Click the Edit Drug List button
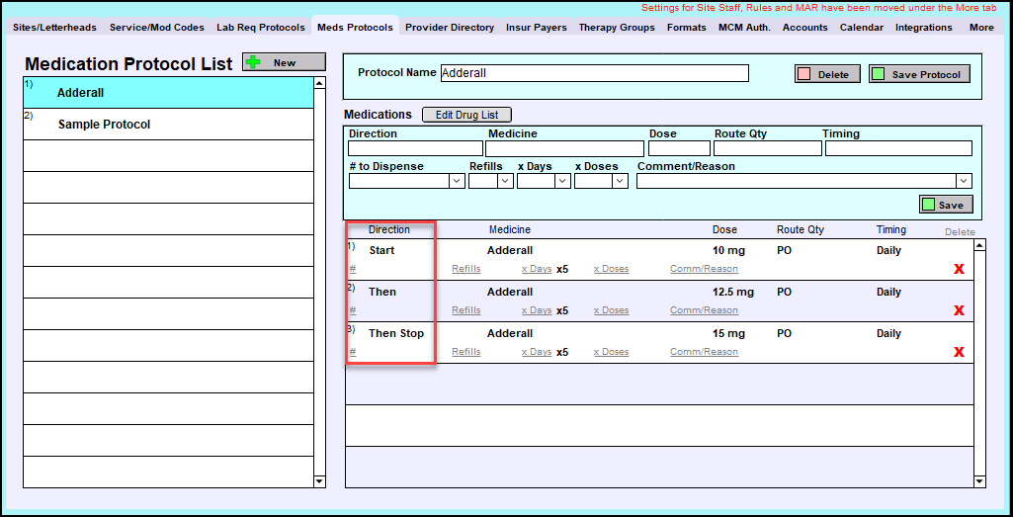The width and height of the screenshot is (1013, 517). 466,115
